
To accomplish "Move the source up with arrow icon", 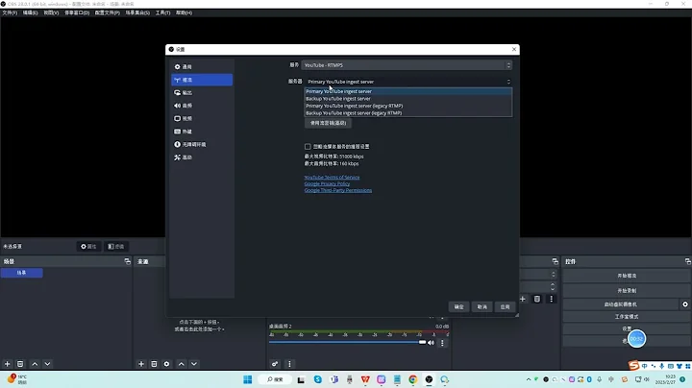I will pos(182,364).
